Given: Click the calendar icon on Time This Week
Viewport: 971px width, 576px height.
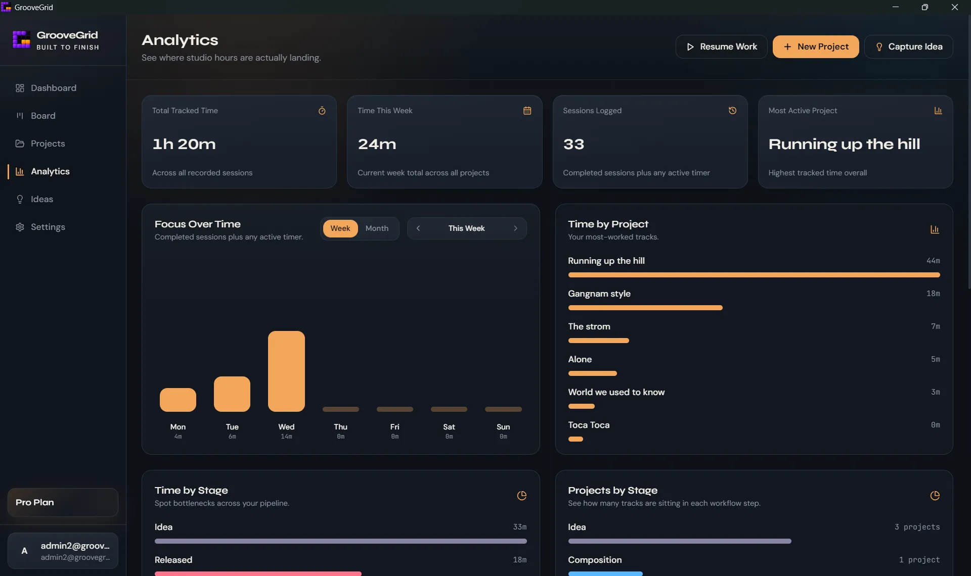Looking at the screenshot, I should (527, 111).
